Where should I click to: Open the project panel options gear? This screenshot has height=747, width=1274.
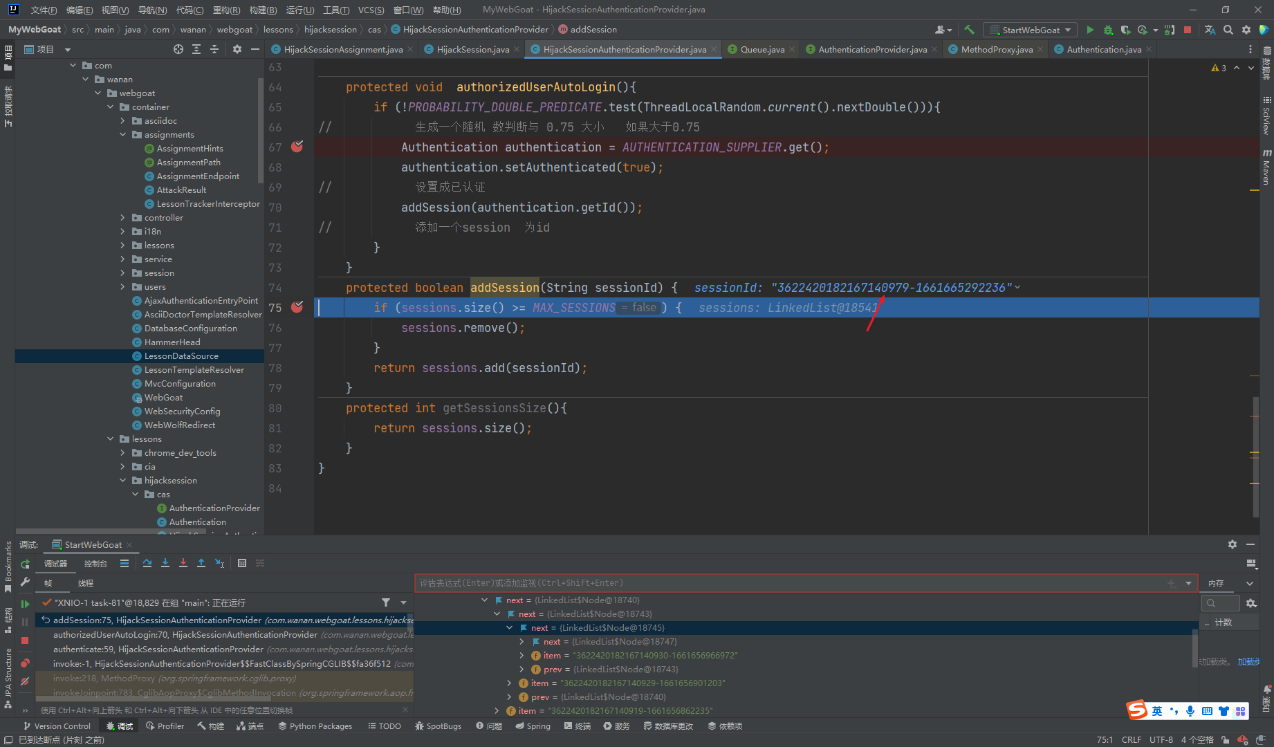click(237, 49)
